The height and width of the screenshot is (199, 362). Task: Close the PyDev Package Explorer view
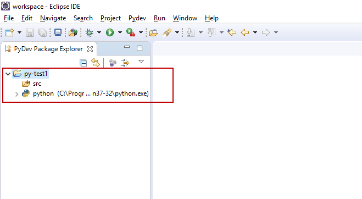(90, 49)
